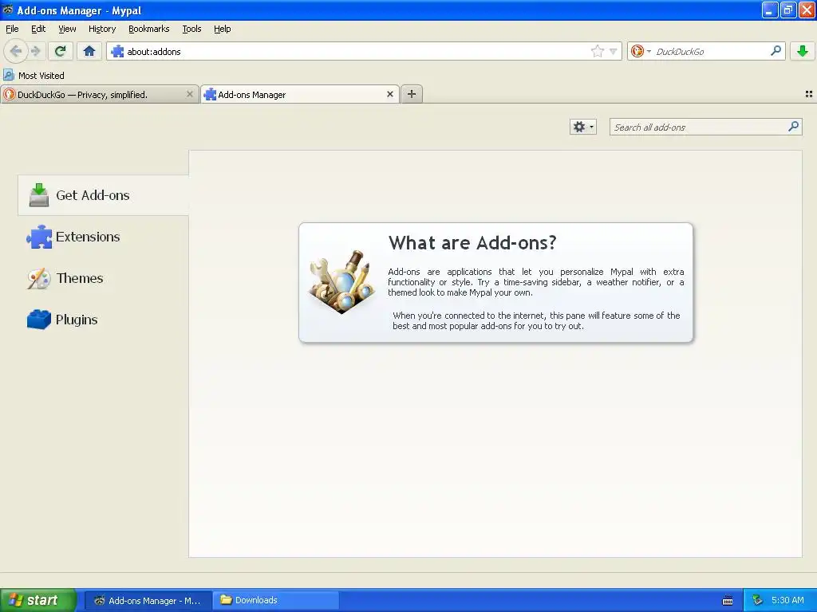This screenshot has height=612, width=817.
Task: Click the add-ons toolbox illustration
Action: coord(342,281)
